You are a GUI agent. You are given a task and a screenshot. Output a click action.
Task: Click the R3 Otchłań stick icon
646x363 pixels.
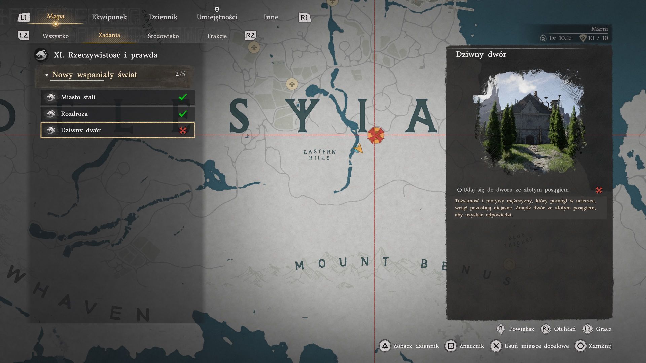click(546, 329)
